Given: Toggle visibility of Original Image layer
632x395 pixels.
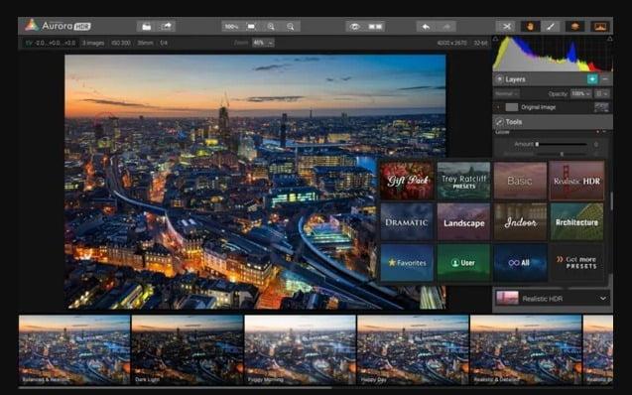Looking at the screenshot, I should coord(498,107).
